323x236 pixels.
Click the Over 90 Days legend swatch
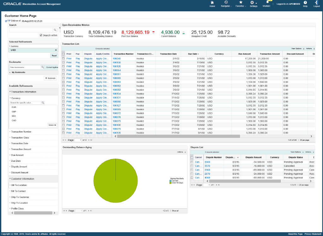click(170, 183)
